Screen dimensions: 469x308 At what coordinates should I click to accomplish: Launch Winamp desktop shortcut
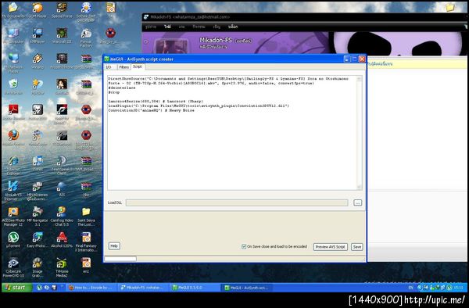[x=38, y=59]
